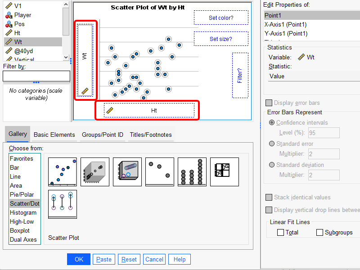Image resolution: width=360 pixels, height=270 pixels.
Task: Click OK to build the chart
Action: click(x=78, y=259)
